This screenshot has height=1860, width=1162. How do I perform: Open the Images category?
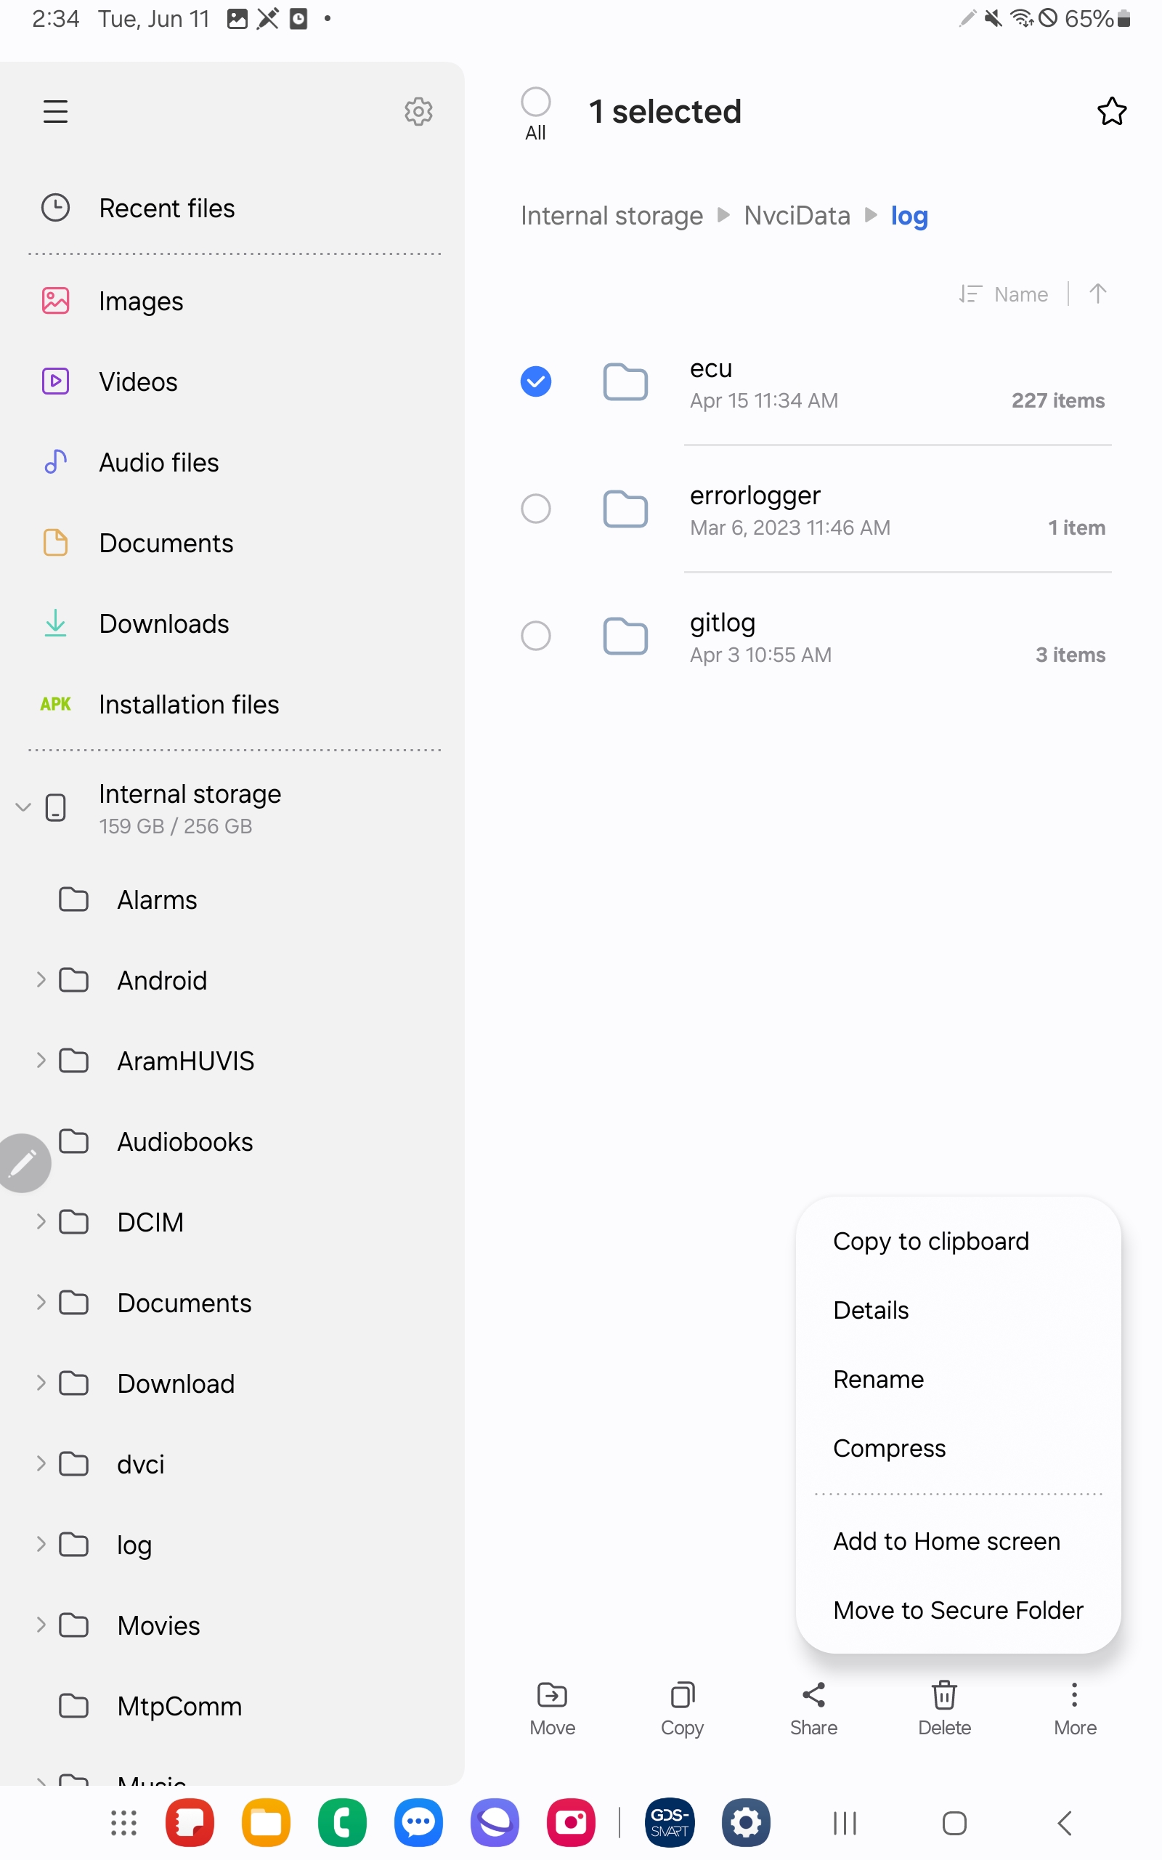pos(232,302)
